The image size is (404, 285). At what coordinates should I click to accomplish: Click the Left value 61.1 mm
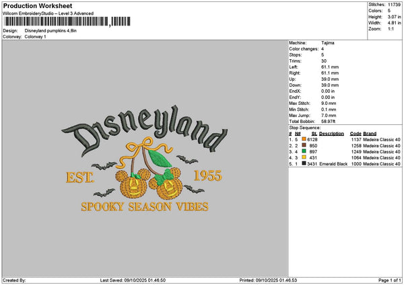coord(330,67)
